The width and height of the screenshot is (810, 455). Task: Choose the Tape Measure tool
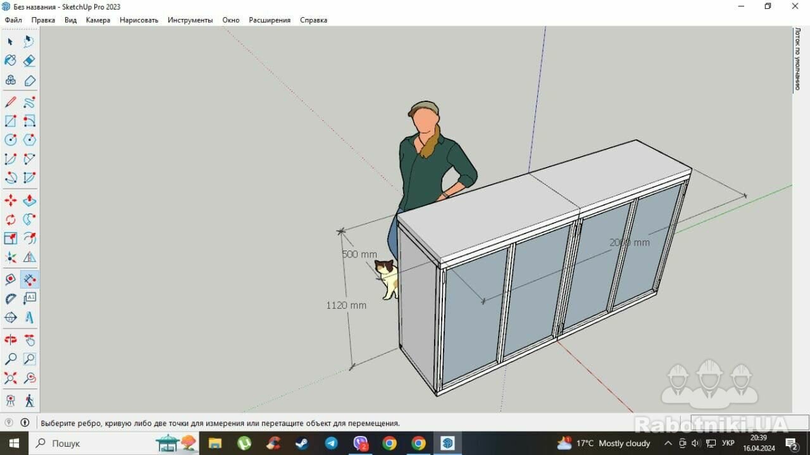coord(11,279)
